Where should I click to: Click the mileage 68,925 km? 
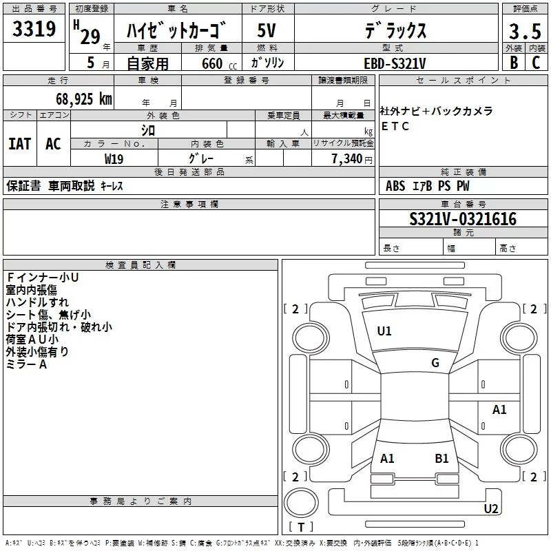click(x=84, y=99)
